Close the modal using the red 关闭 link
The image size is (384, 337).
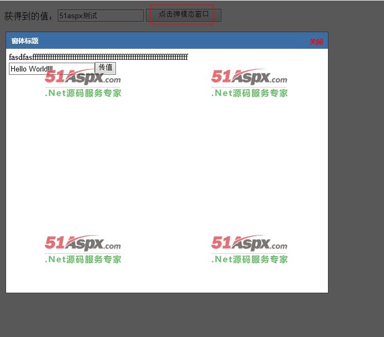[x=316, y=42]
